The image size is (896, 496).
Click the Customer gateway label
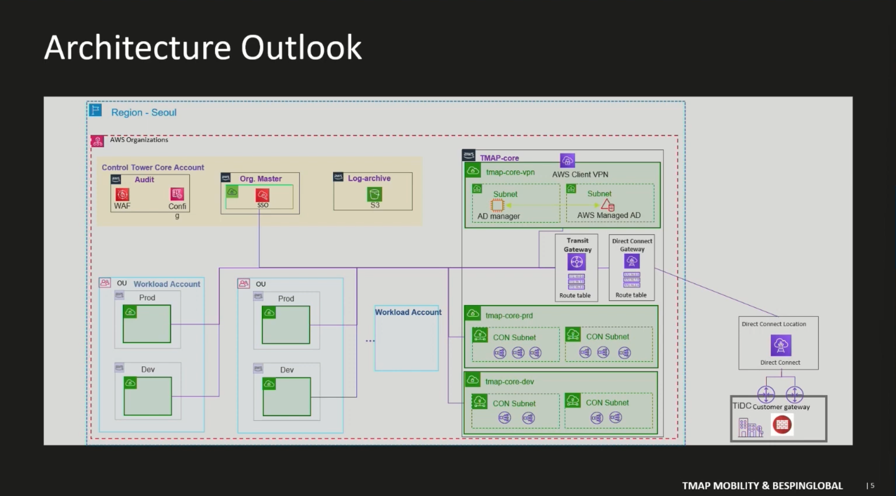coord(781,407)
